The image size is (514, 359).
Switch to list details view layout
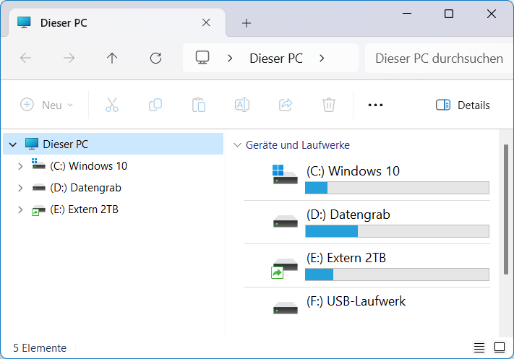(479, 347)
